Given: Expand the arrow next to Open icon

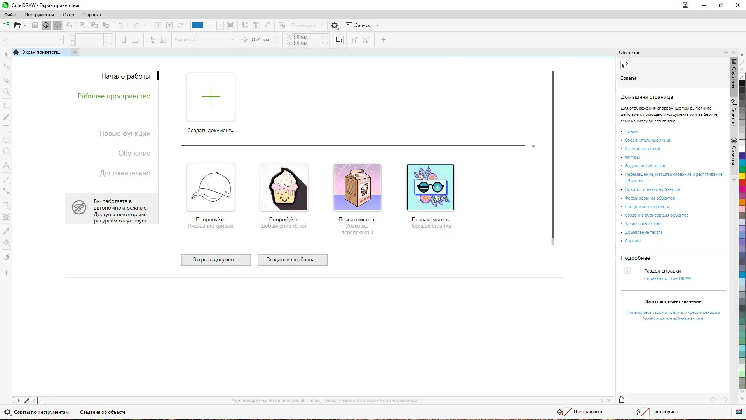Looking at the screenshot, I should [25, 25].
